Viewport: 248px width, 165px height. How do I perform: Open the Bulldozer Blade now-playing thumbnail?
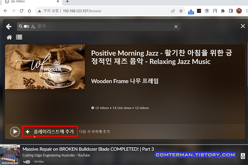10,155
